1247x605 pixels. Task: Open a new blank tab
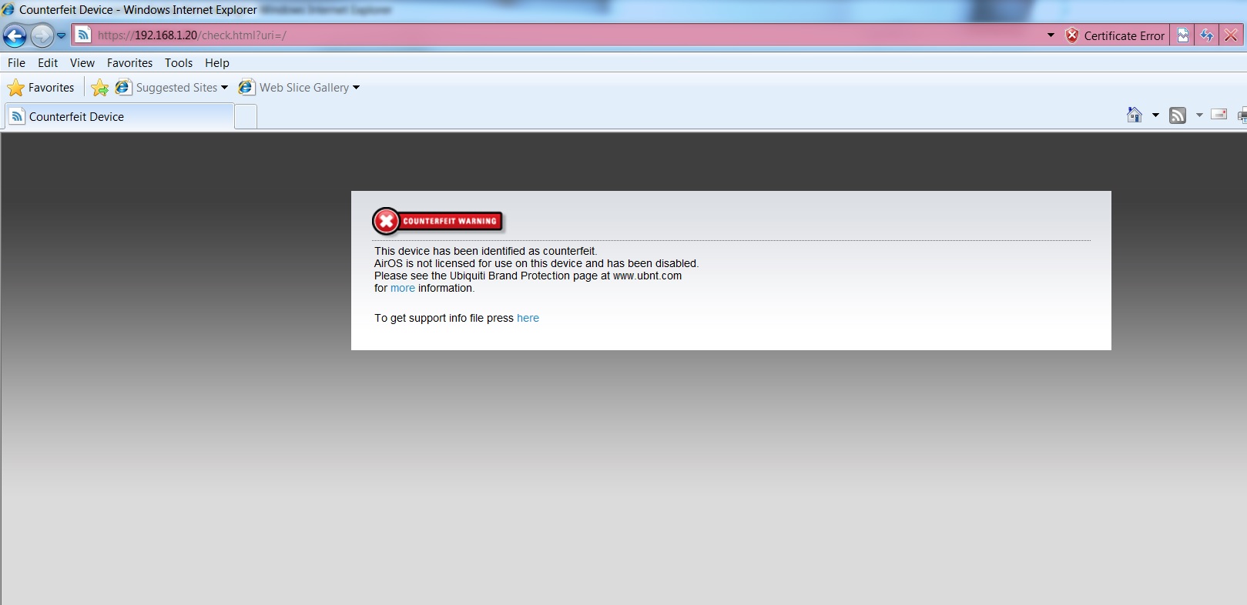pos(246,117)
